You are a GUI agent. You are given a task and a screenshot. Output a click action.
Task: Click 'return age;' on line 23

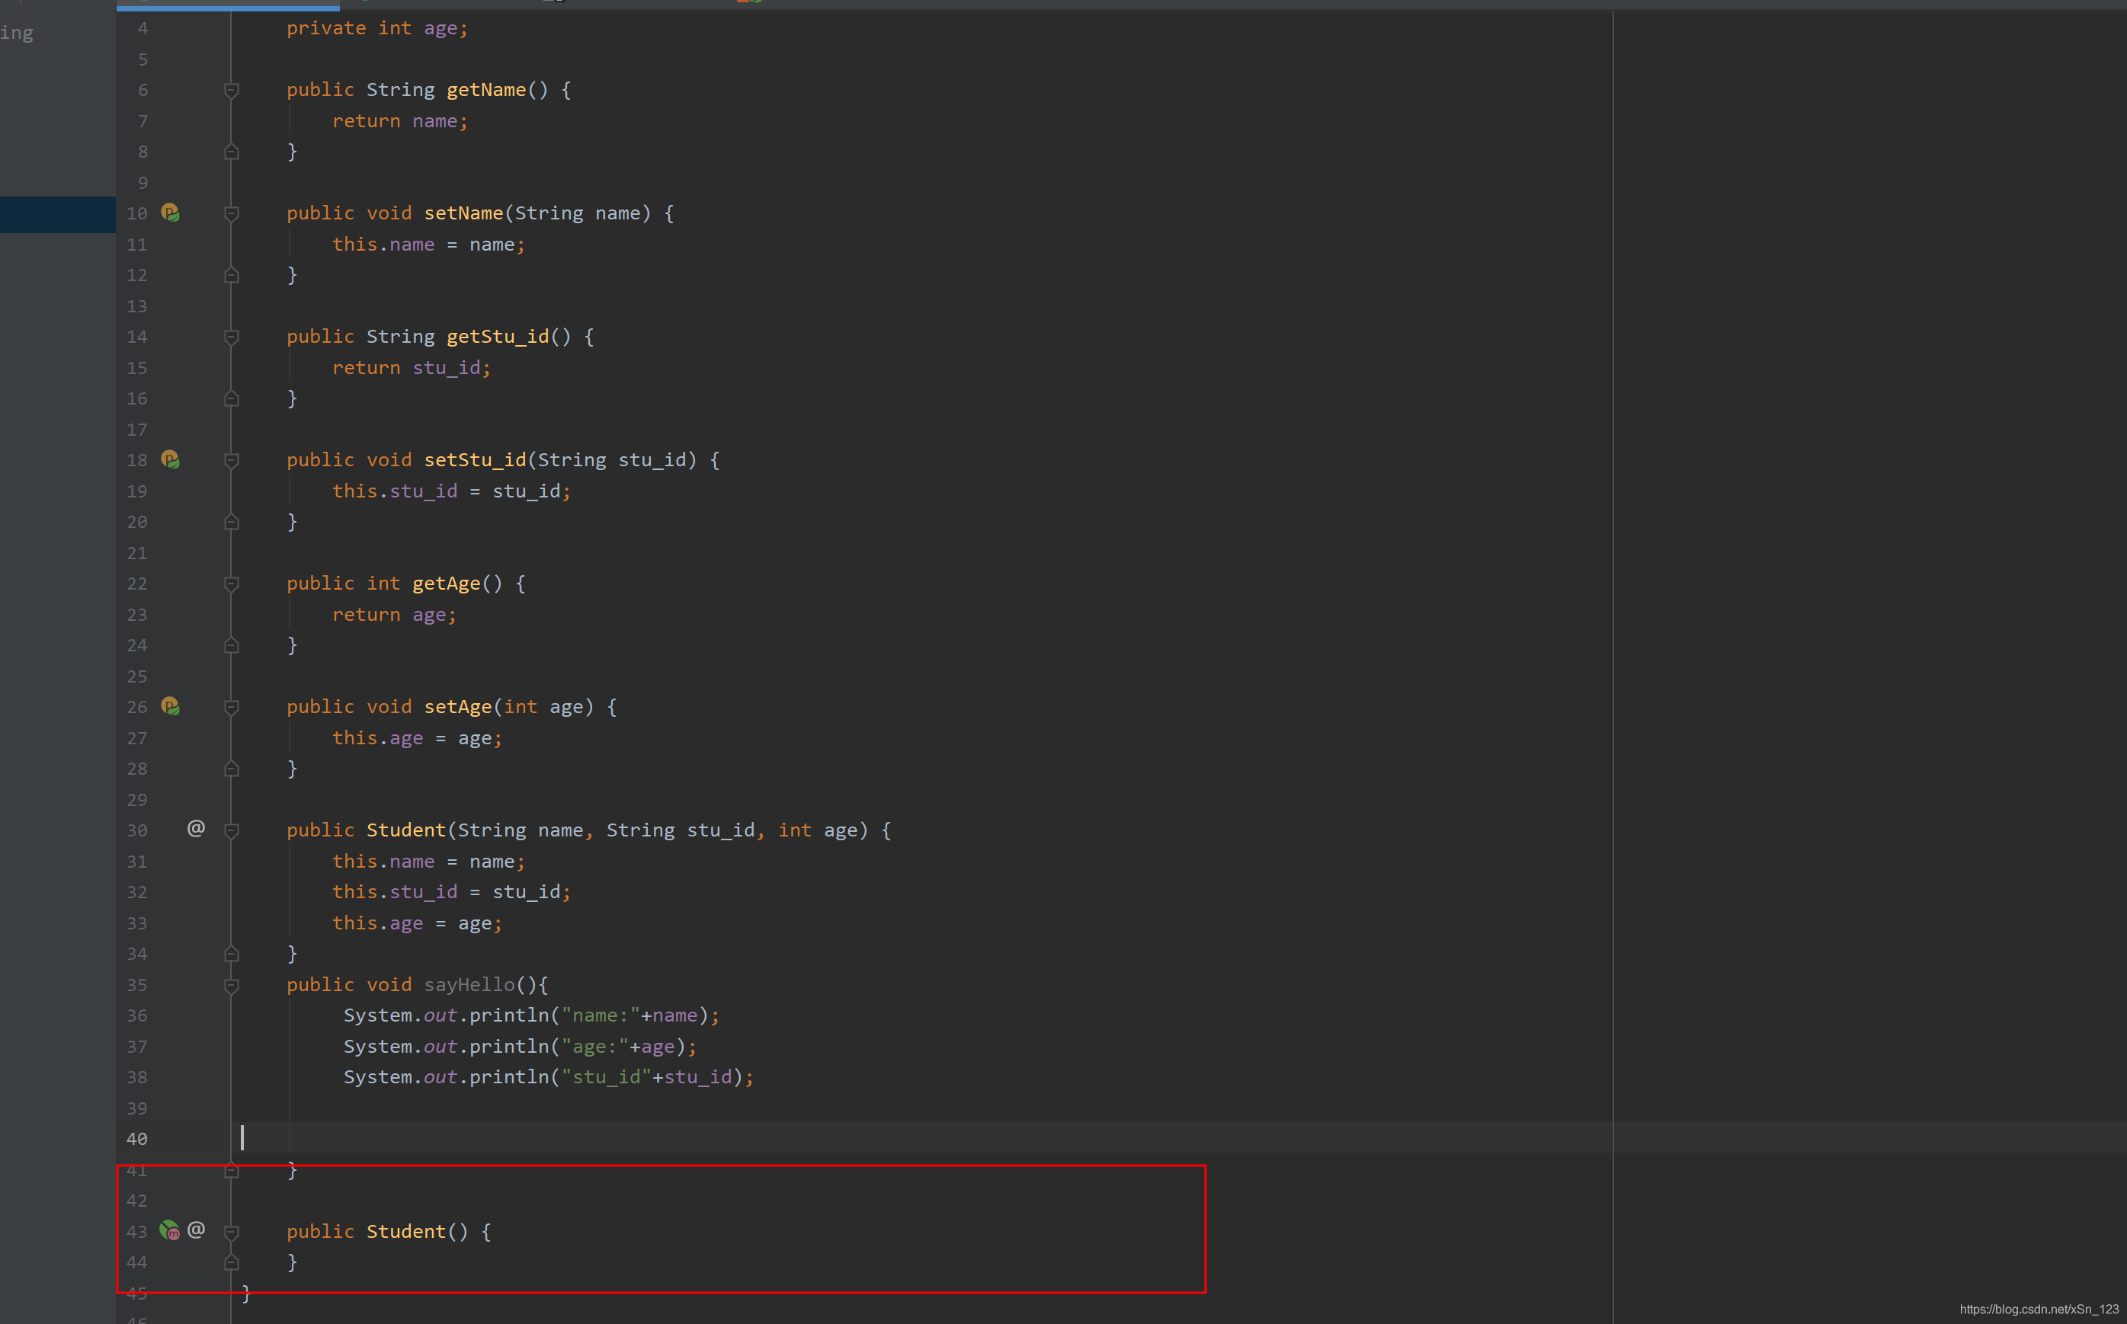394,616
